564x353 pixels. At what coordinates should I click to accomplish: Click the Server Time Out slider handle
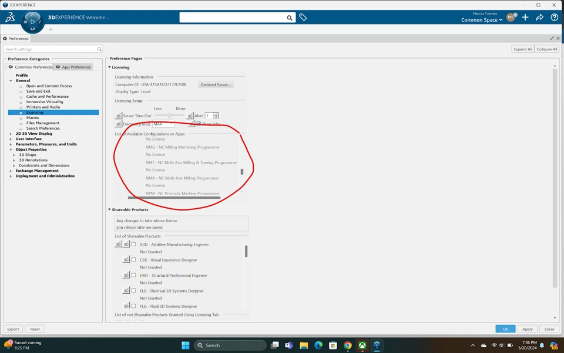169,116
